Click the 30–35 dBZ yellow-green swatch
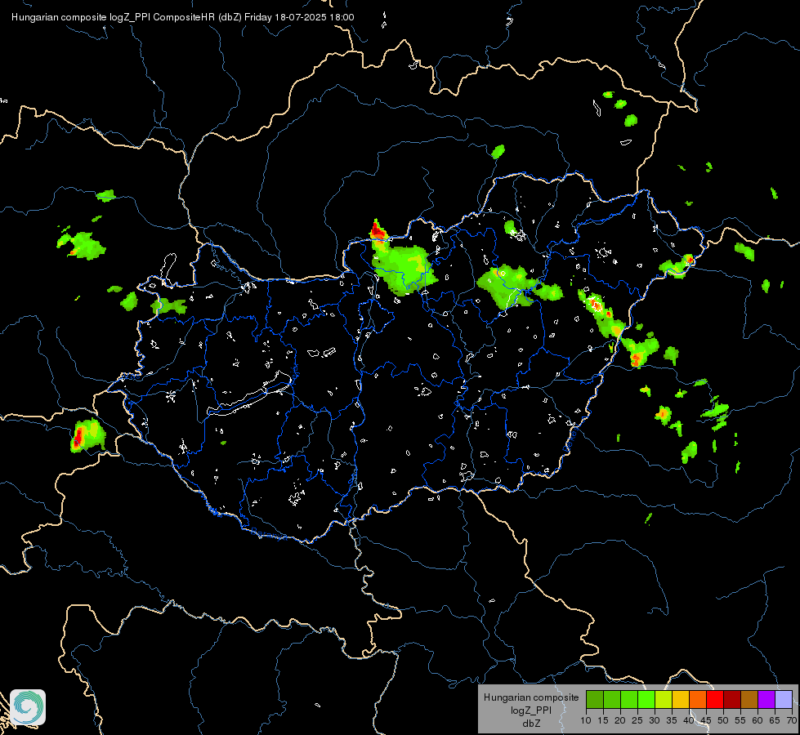 coord(664,699)
